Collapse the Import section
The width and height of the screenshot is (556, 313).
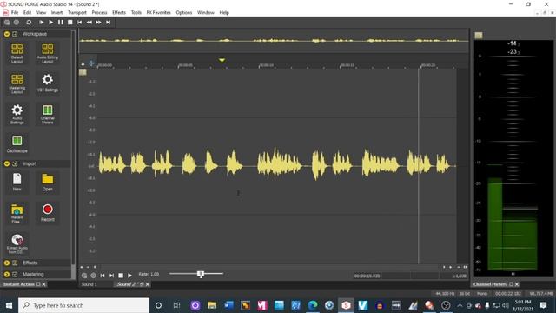pyautogui.click(x=7, y=163)
